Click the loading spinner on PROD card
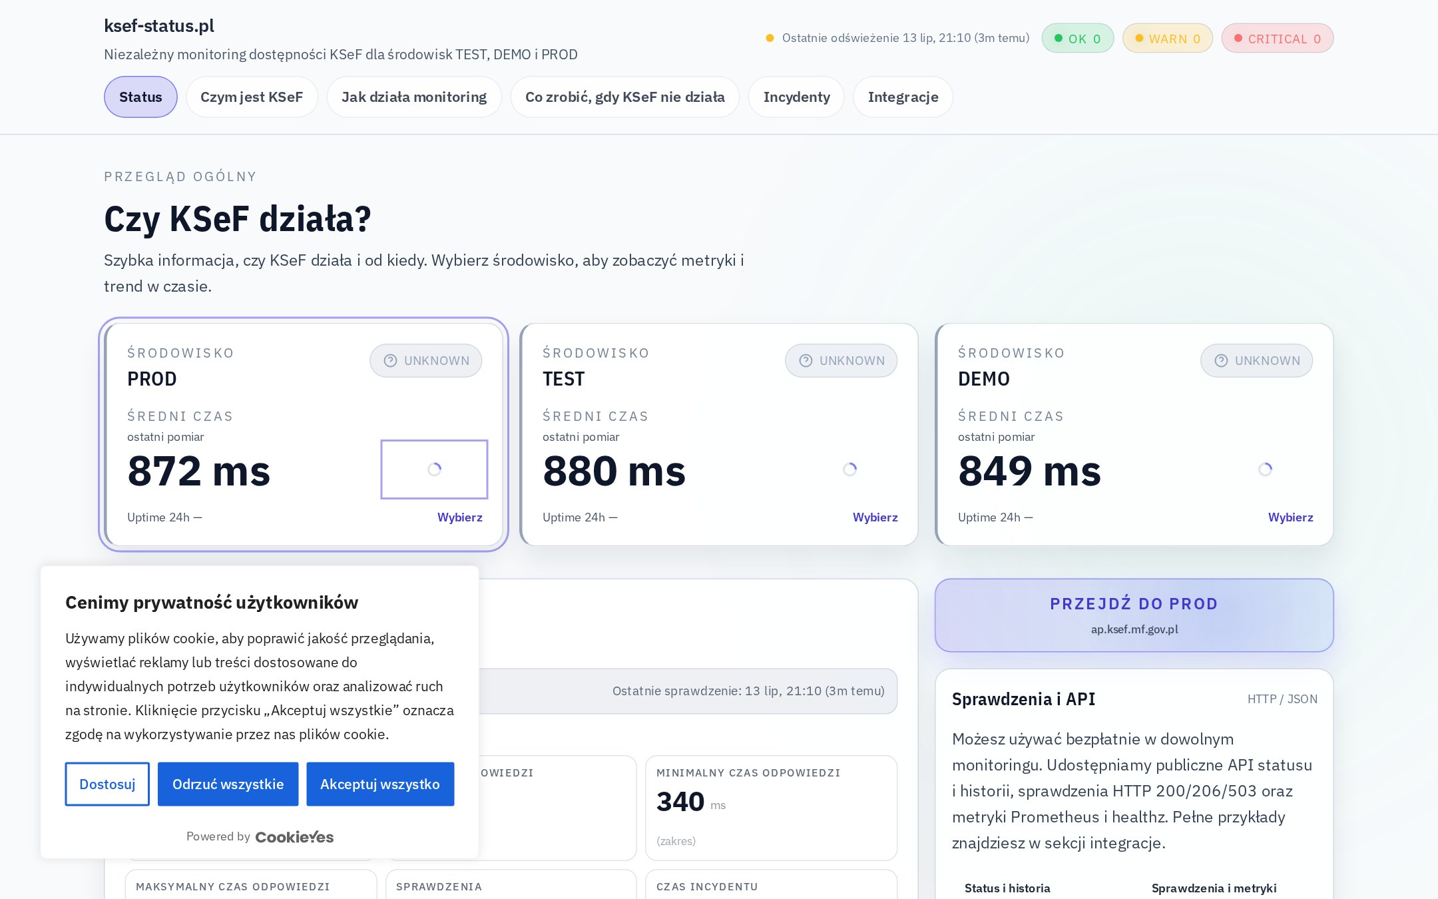 coord(435,469)
